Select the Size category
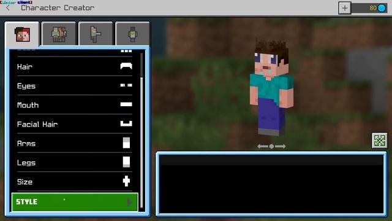Image resolution: width=392 pixels, height=221 pixels. pos(75,182)
